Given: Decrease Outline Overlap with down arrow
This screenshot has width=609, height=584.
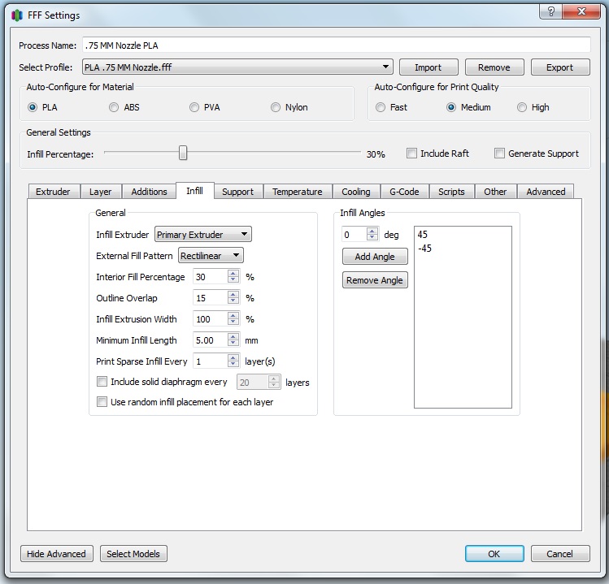Looking at the screenshot, I should coord(233,302).
